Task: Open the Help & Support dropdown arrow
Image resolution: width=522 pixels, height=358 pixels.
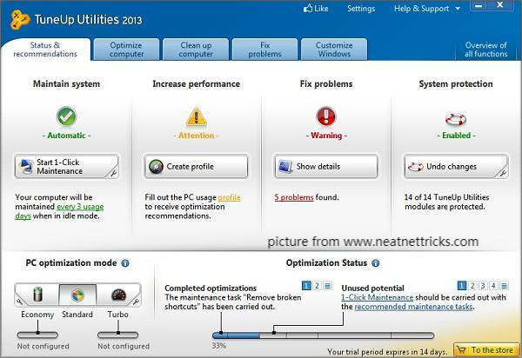Action: (x=458, y=9)
